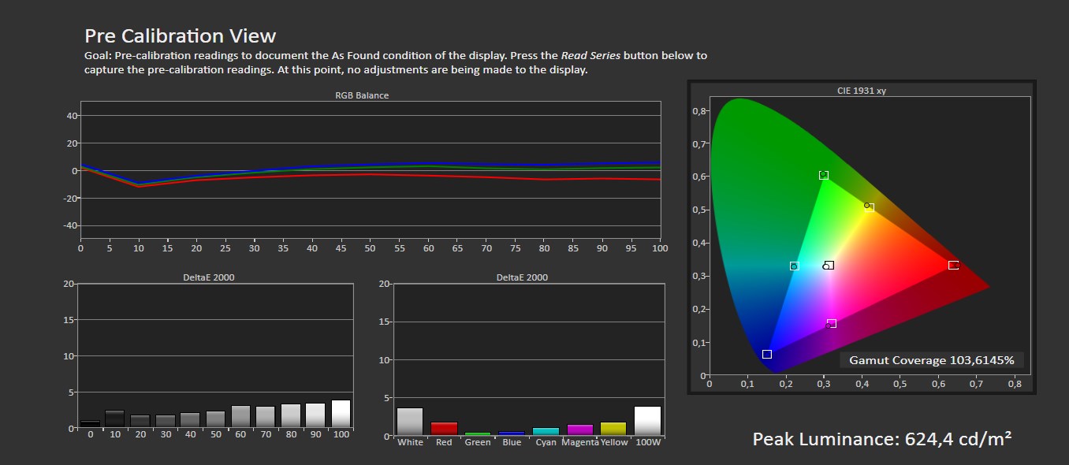The image size is (1069, 465).
Task: Select the Magenta bar in the DeltaE chart
Action: 579,430
